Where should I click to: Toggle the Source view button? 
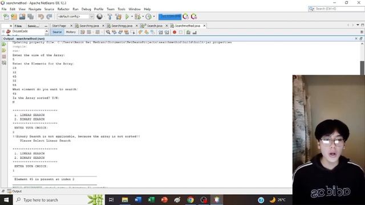[x=57, y=32]
